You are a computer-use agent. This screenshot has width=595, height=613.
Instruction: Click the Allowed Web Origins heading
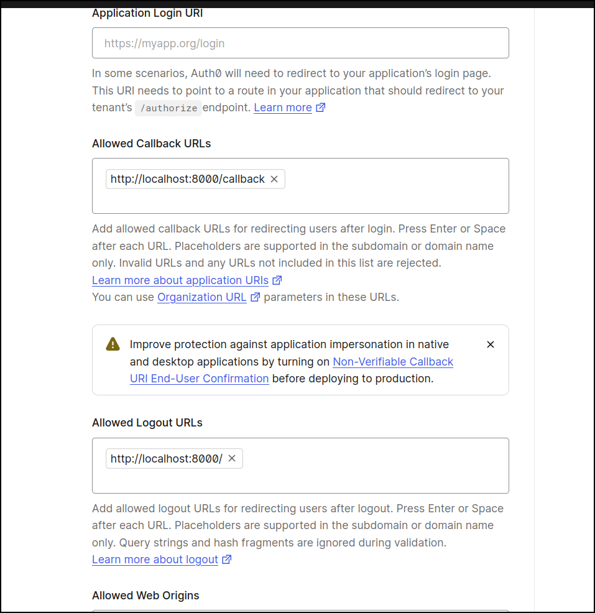[x=145, y=596]
